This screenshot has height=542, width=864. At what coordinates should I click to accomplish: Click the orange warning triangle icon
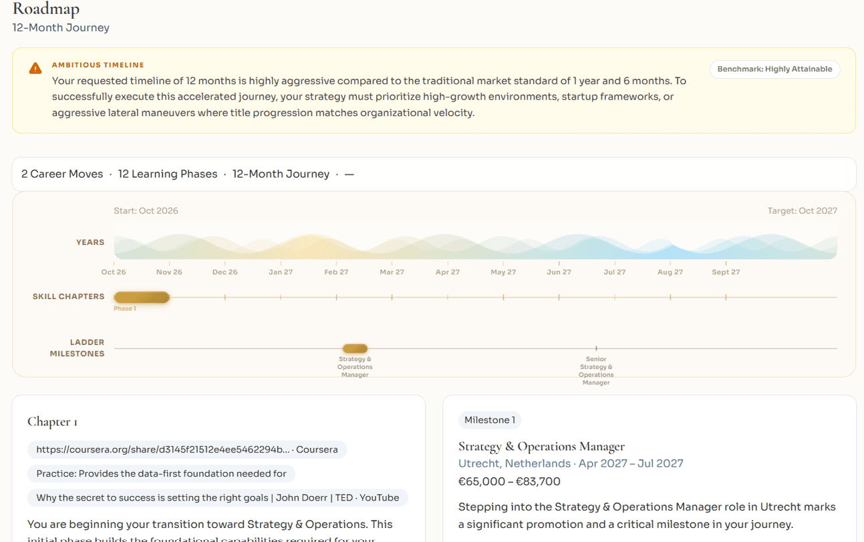(35, 68)
